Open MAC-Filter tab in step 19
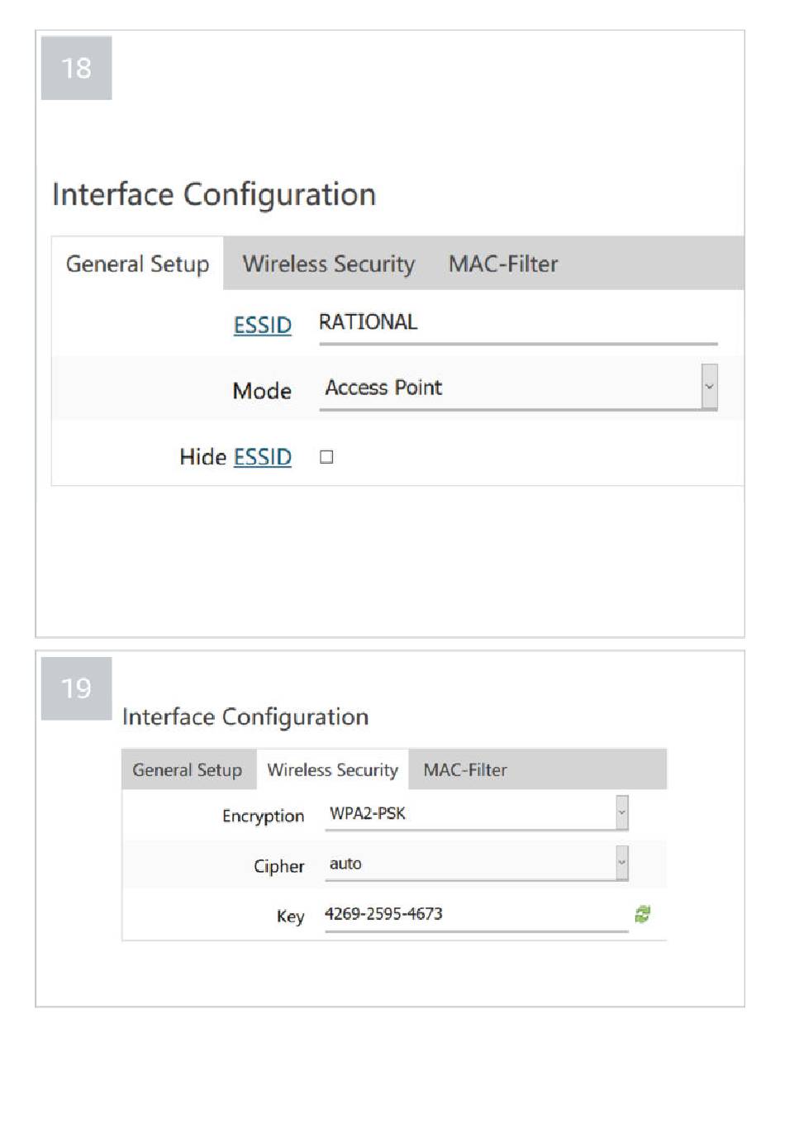This screenshot has height=1143, width=785. [x=465, y=769]
